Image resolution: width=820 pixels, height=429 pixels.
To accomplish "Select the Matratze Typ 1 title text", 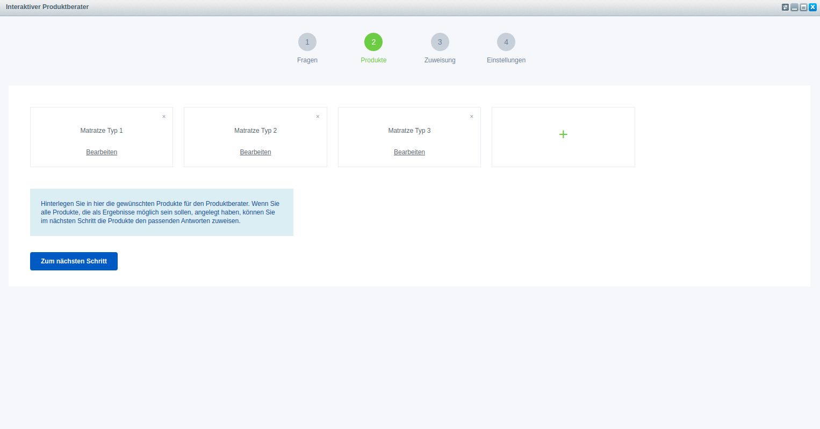I will click(102, 131).
